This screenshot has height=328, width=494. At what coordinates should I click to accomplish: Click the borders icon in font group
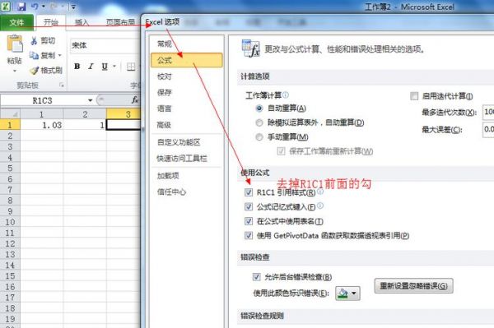(x=131, y=67)
